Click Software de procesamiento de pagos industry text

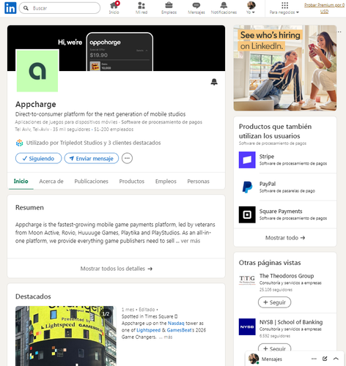162,122
